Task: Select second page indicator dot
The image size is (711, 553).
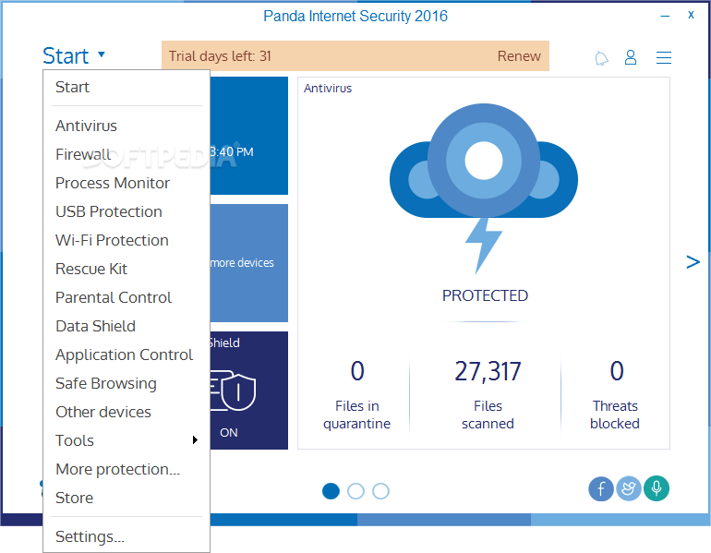Action: point(355,491)
